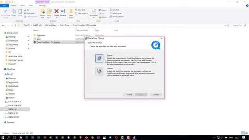
Task: Refresh the folder view
Action: (228, 25)
